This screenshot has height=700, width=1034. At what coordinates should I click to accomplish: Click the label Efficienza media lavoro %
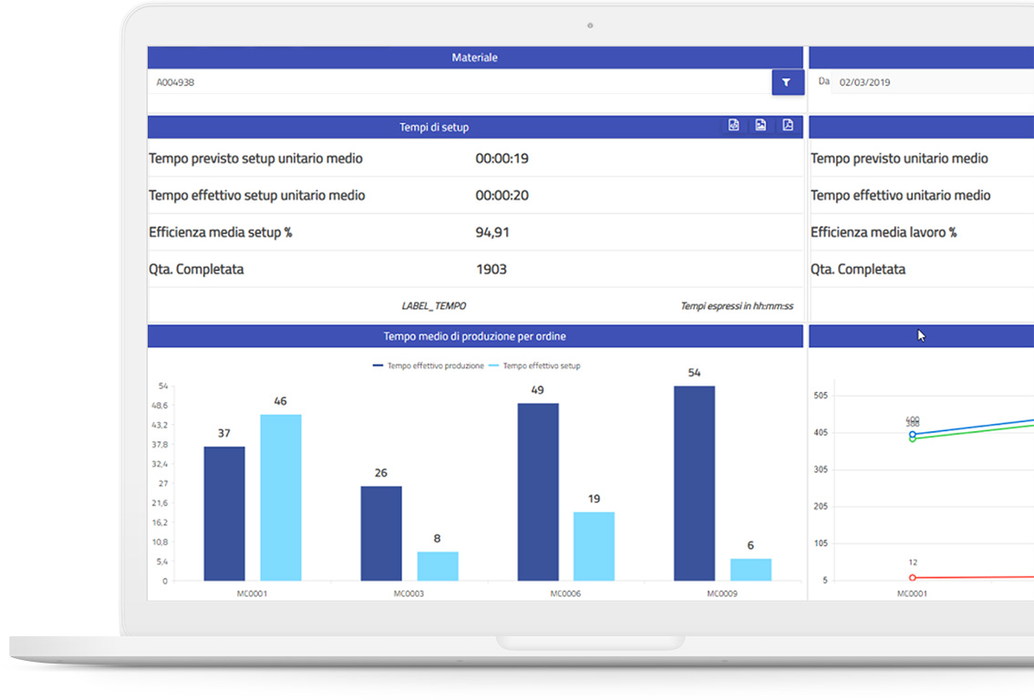point(884,232)
